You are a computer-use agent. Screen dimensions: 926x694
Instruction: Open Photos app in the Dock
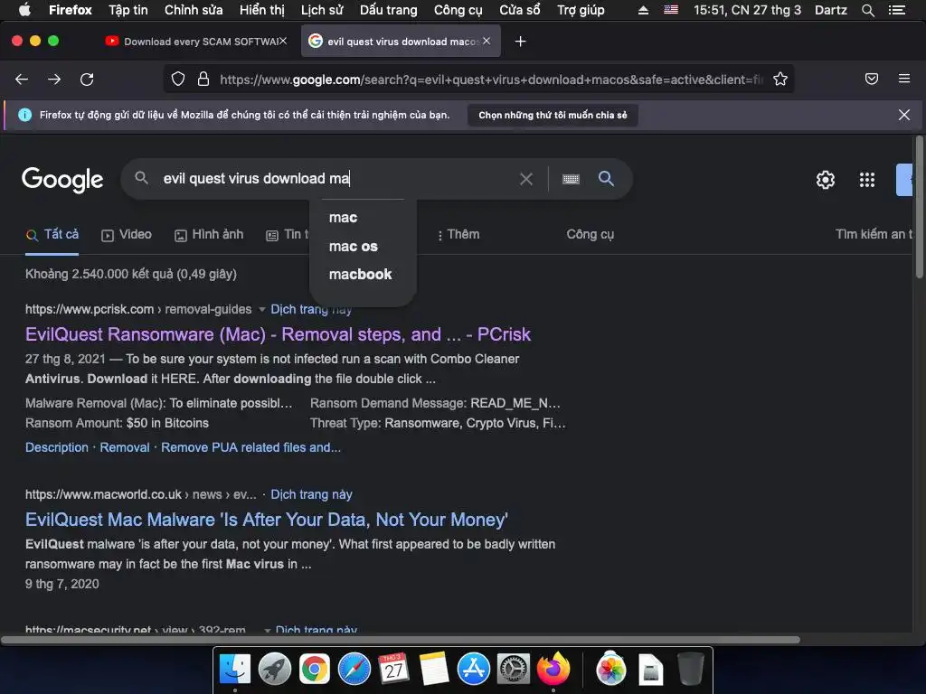pyautogui.click(x=611, y=670)
